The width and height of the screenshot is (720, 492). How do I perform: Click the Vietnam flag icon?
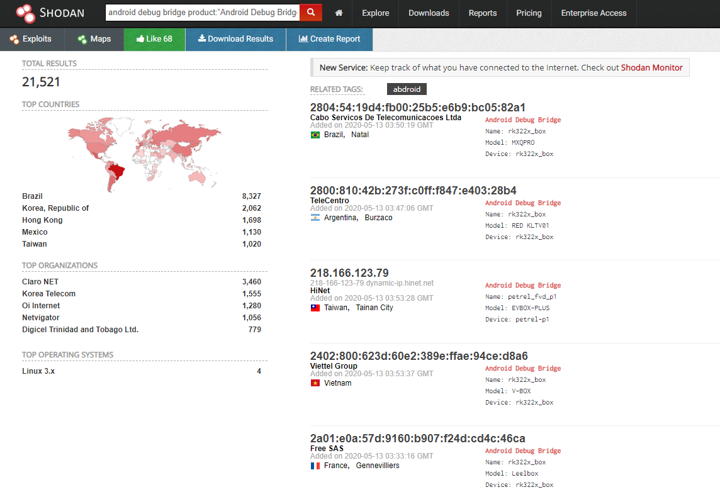[x=315, y=383]
